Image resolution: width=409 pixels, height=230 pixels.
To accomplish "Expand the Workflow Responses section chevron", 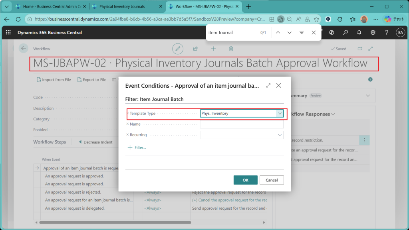I will 333,114.
